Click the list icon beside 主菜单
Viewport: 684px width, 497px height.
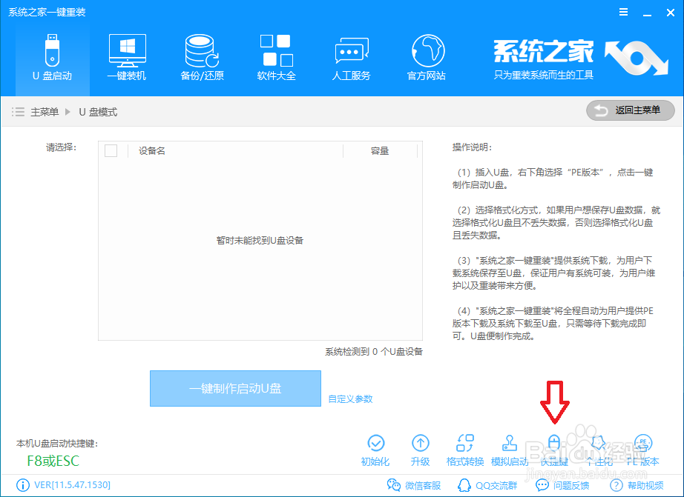click(x=18, y=112)
